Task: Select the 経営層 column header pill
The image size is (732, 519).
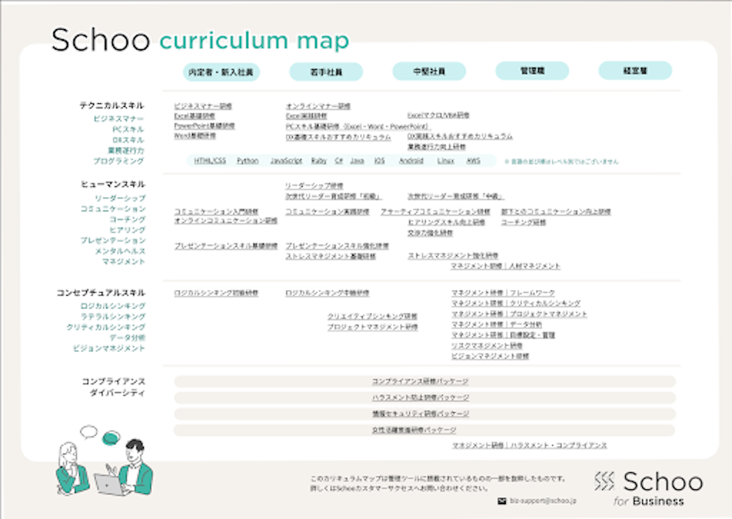Action: (635, 70)
